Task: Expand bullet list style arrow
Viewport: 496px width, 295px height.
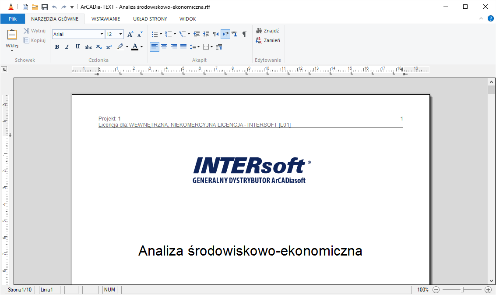Action: pyautogui.click(x=161, y=34)
